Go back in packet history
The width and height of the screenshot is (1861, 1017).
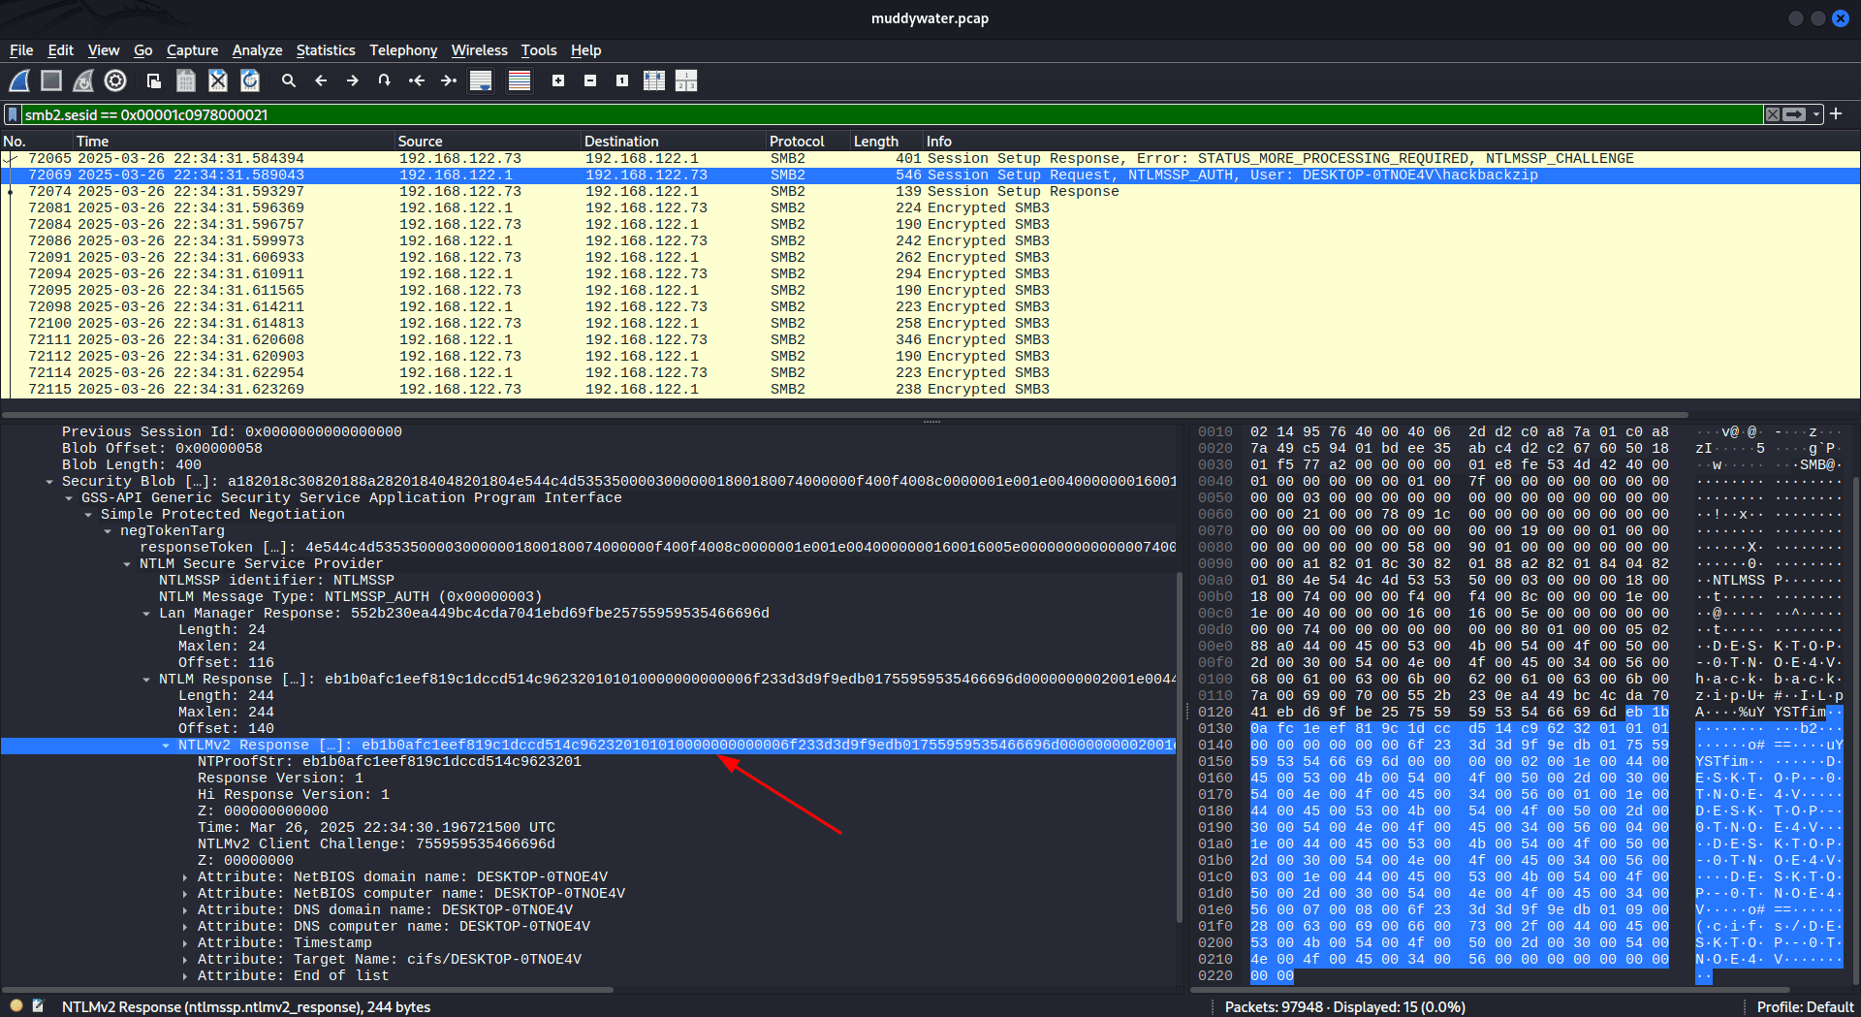[321, 80]
